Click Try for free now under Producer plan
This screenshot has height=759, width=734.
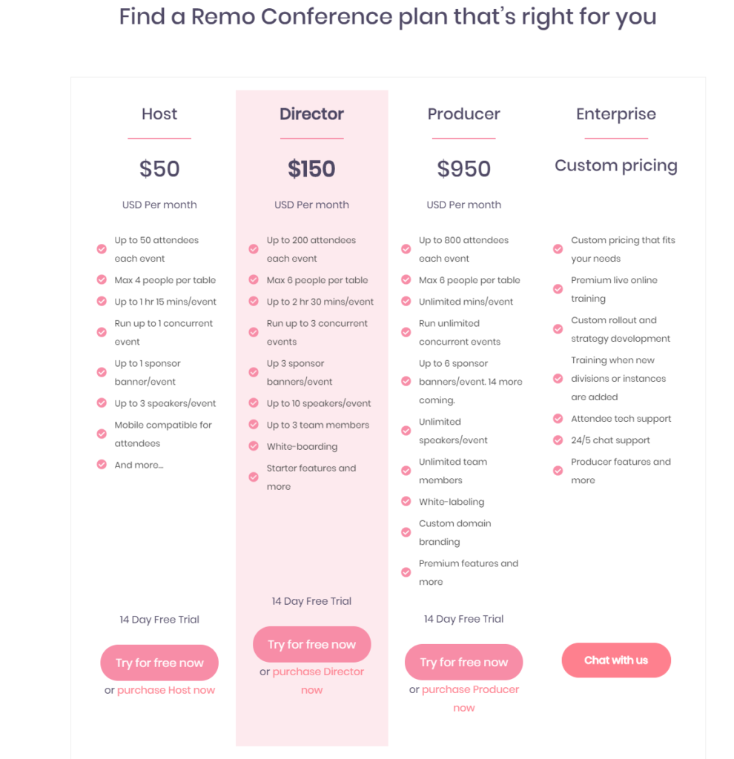pos(464,662)
